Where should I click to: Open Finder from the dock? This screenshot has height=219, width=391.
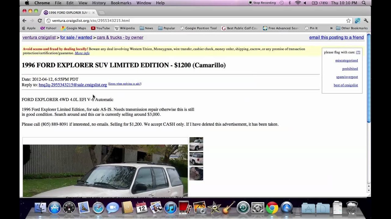[x=40, y=208]
